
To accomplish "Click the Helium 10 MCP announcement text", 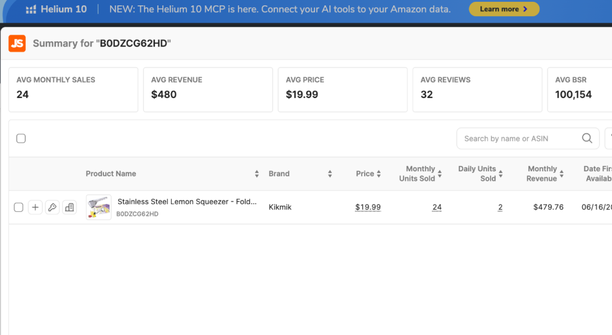I will click(x=280, y=10).
